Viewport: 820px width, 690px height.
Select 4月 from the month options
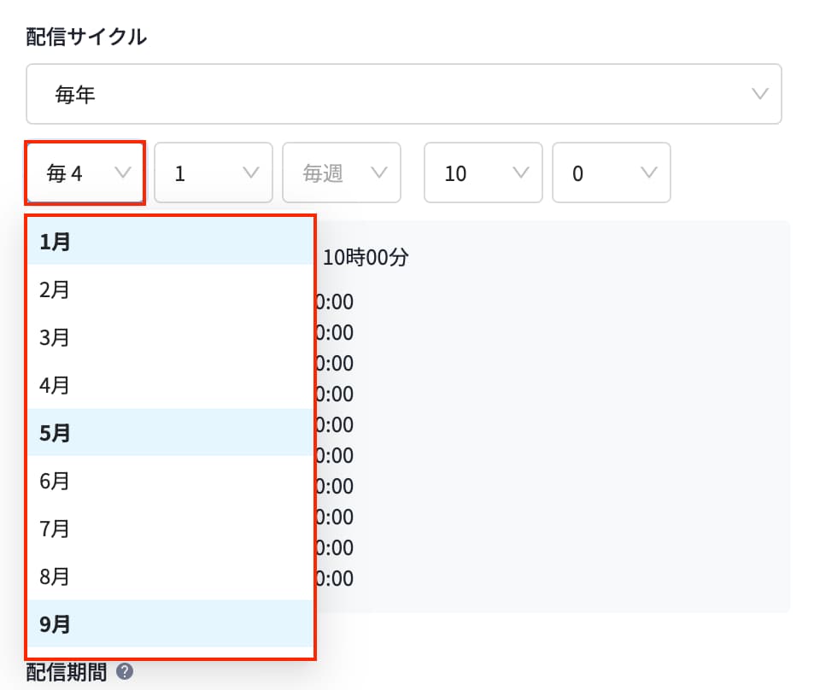click(170, 385)
